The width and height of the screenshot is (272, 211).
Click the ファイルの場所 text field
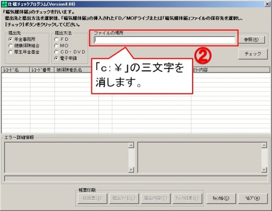164,40
